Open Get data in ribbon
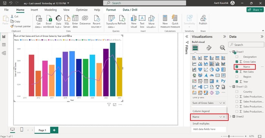The width and height of the screenshot is (265, 138). click(39, 21)
